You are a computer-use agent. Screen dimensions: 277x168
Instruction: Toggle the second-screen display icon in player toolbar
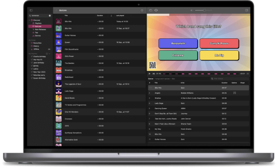coord(151,10)
